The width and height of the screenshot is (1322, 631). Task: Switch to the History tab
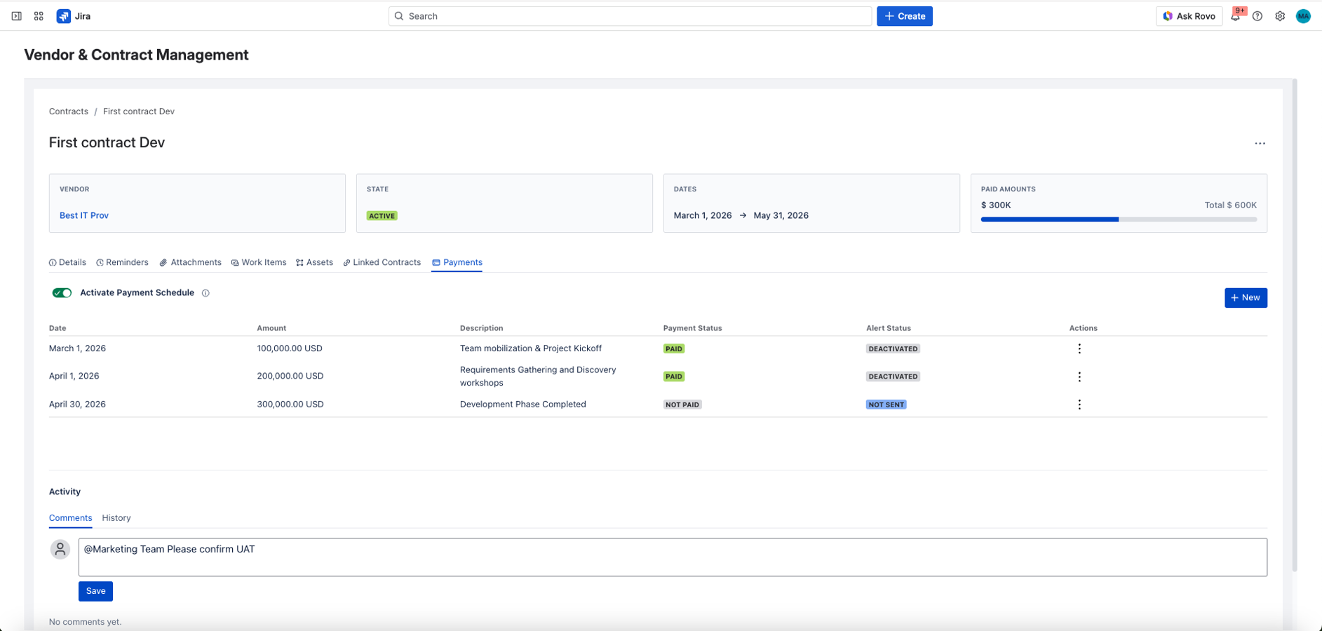[116, 518]
